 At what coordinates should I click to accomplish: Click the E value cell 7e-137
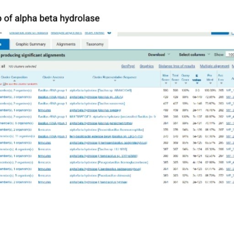coord(197,117)
